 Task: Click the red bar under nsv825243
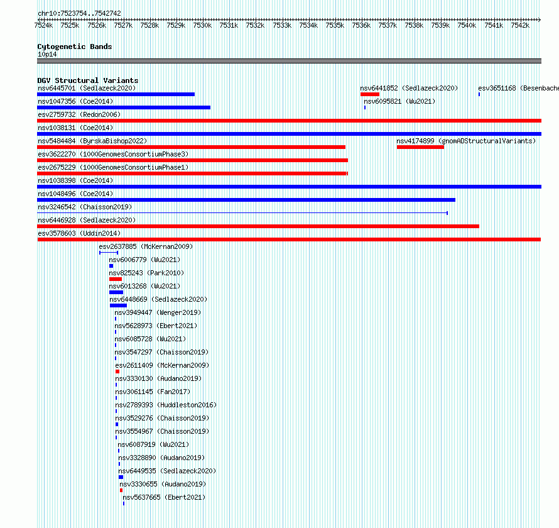116,279
